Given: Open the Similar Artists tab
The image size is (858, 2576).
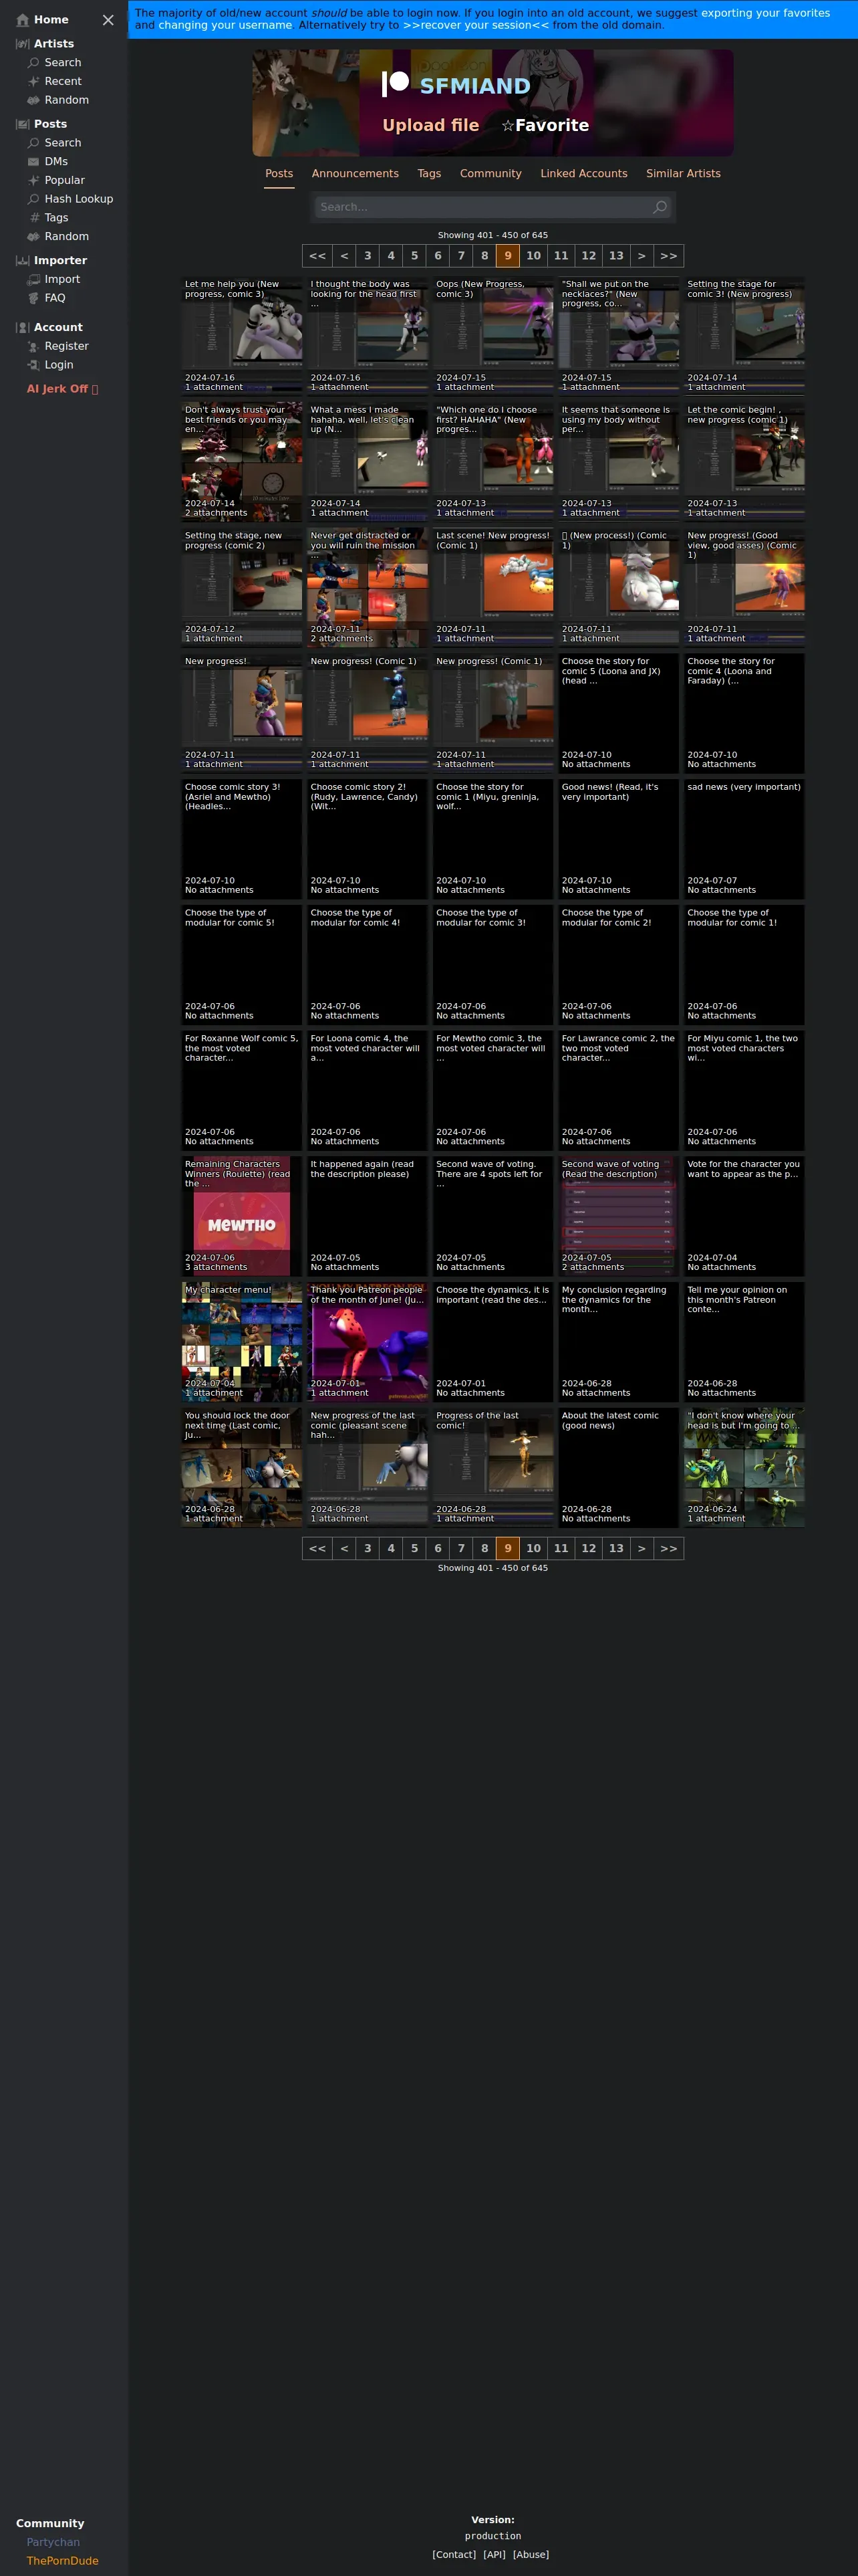Looking at the screenshot, I should coord(683,174).
